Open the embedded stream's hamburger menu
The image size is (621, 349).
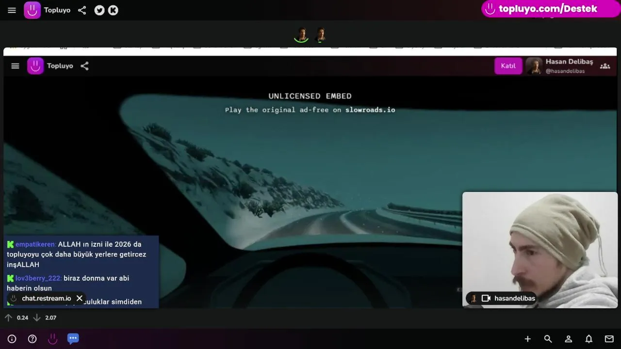(x=15, y=66)
